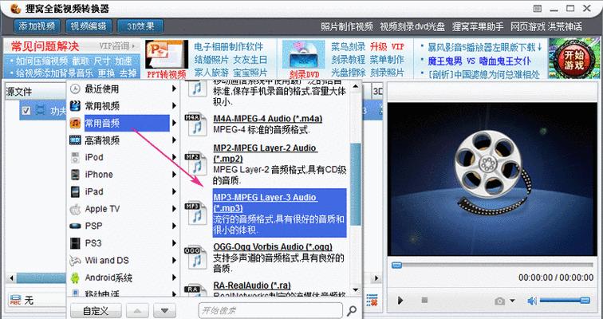Screen dimensions: 603x319
Task: Open the snapshot dropdown arrow
Action: click(x=512, y=301)
